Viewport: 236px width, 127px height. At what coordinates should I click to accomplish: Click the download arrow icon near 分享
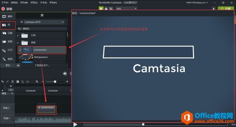click(x=213, y=8)
